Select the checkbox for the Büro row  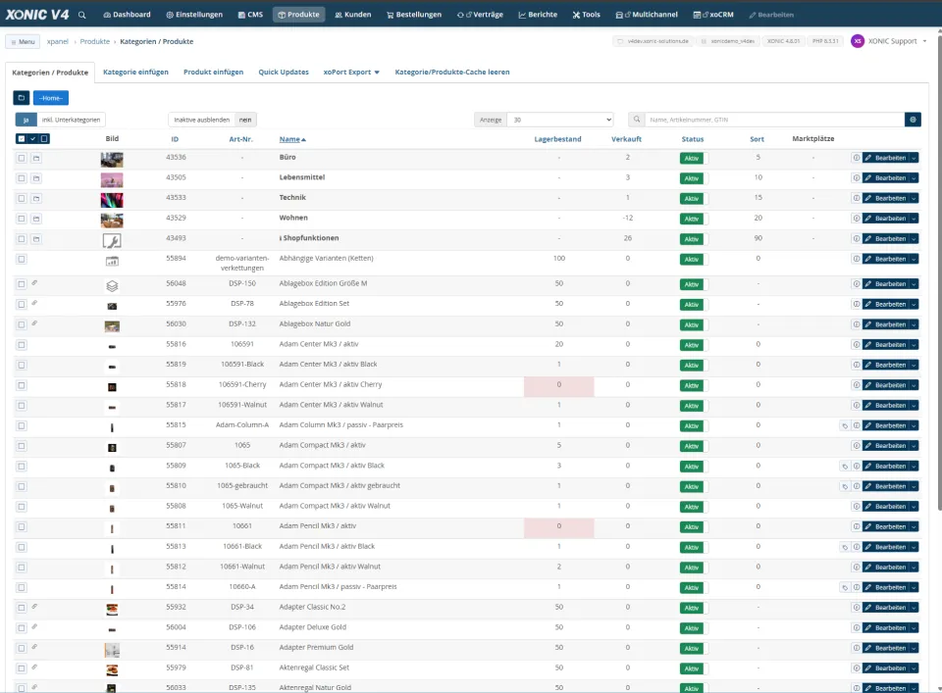[x=22, y=159]
